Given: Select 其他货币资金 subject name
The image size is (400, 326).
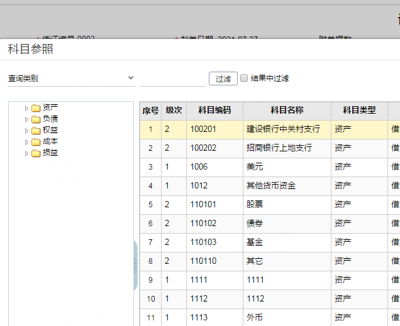Looking at the screenshot, I should coord(271,186).
